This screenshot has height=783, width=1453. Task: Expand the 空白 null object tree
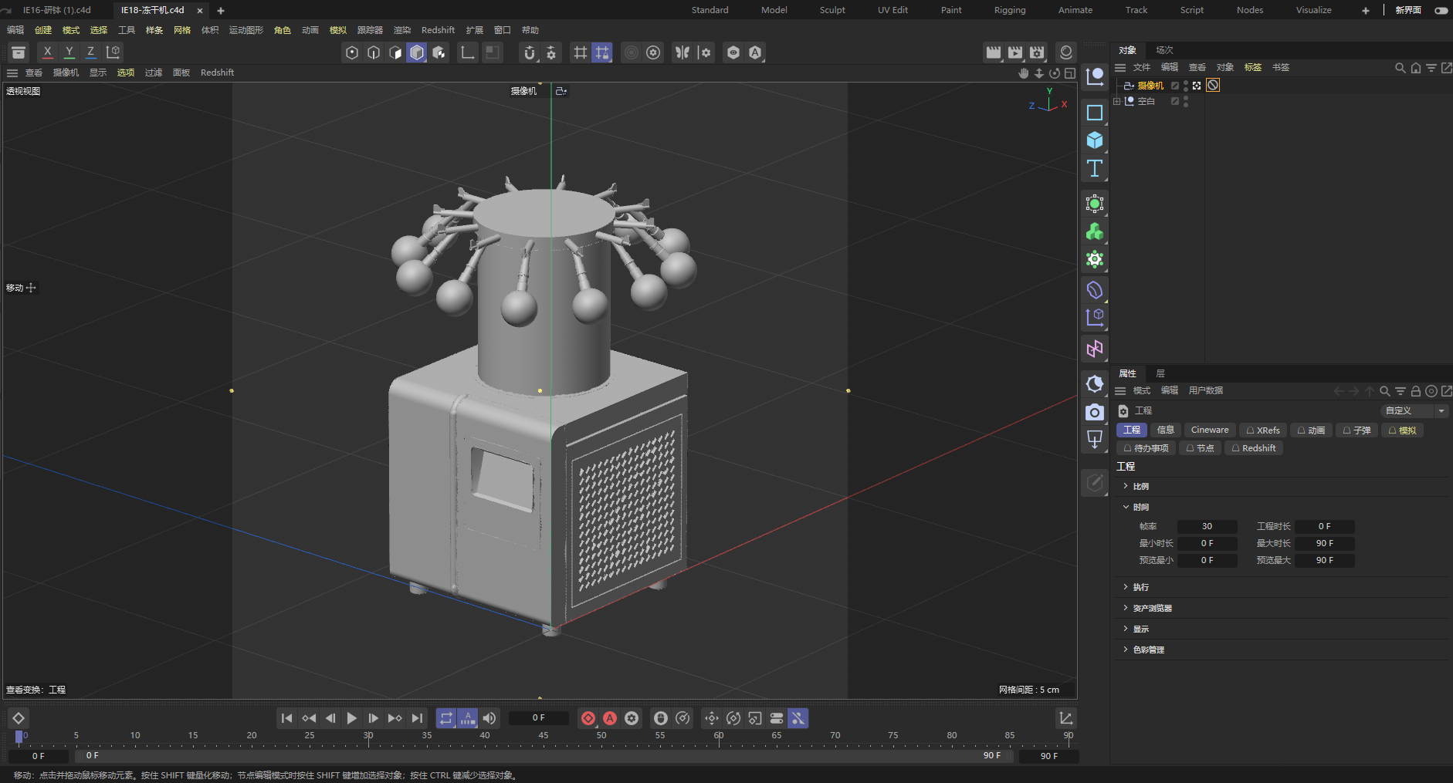1117,101
